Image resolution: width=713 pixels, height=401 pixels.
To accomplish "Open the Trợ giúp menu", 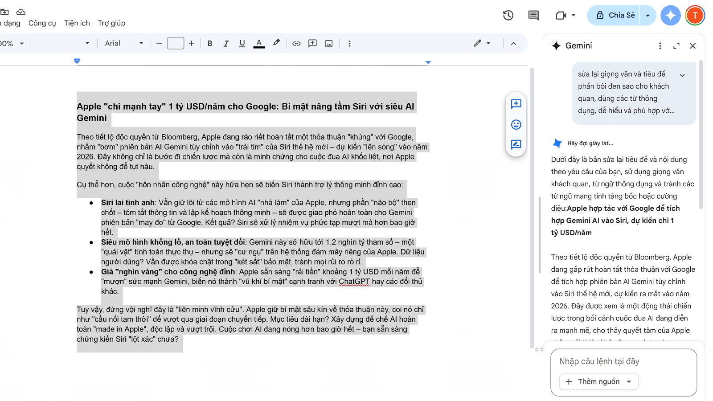I will (111, 23).
